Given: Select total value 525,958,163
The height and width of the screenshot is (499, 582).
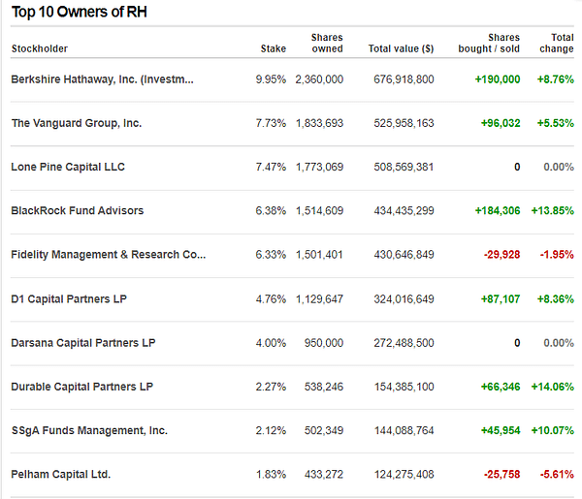Looking at the screenshot, I should [404, 123].
